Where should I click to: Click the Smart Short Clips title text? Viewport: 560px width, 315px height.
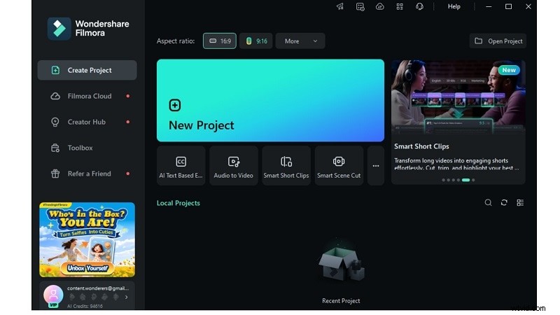point(421,146)
